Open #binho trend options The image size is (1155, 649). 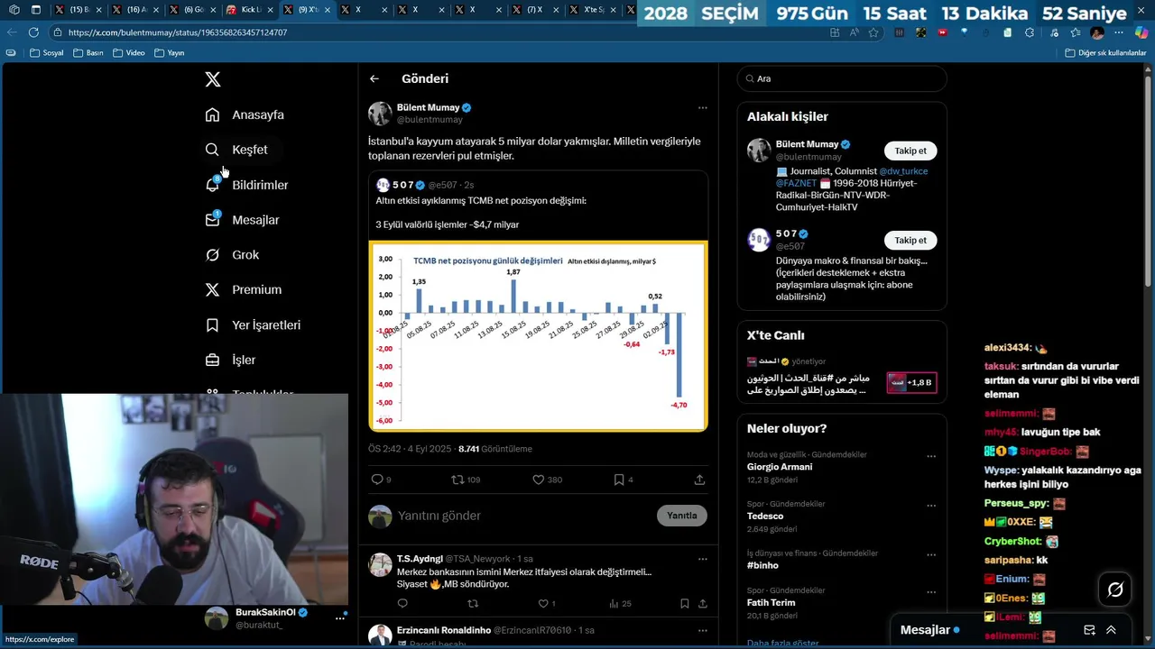point(931,554)
